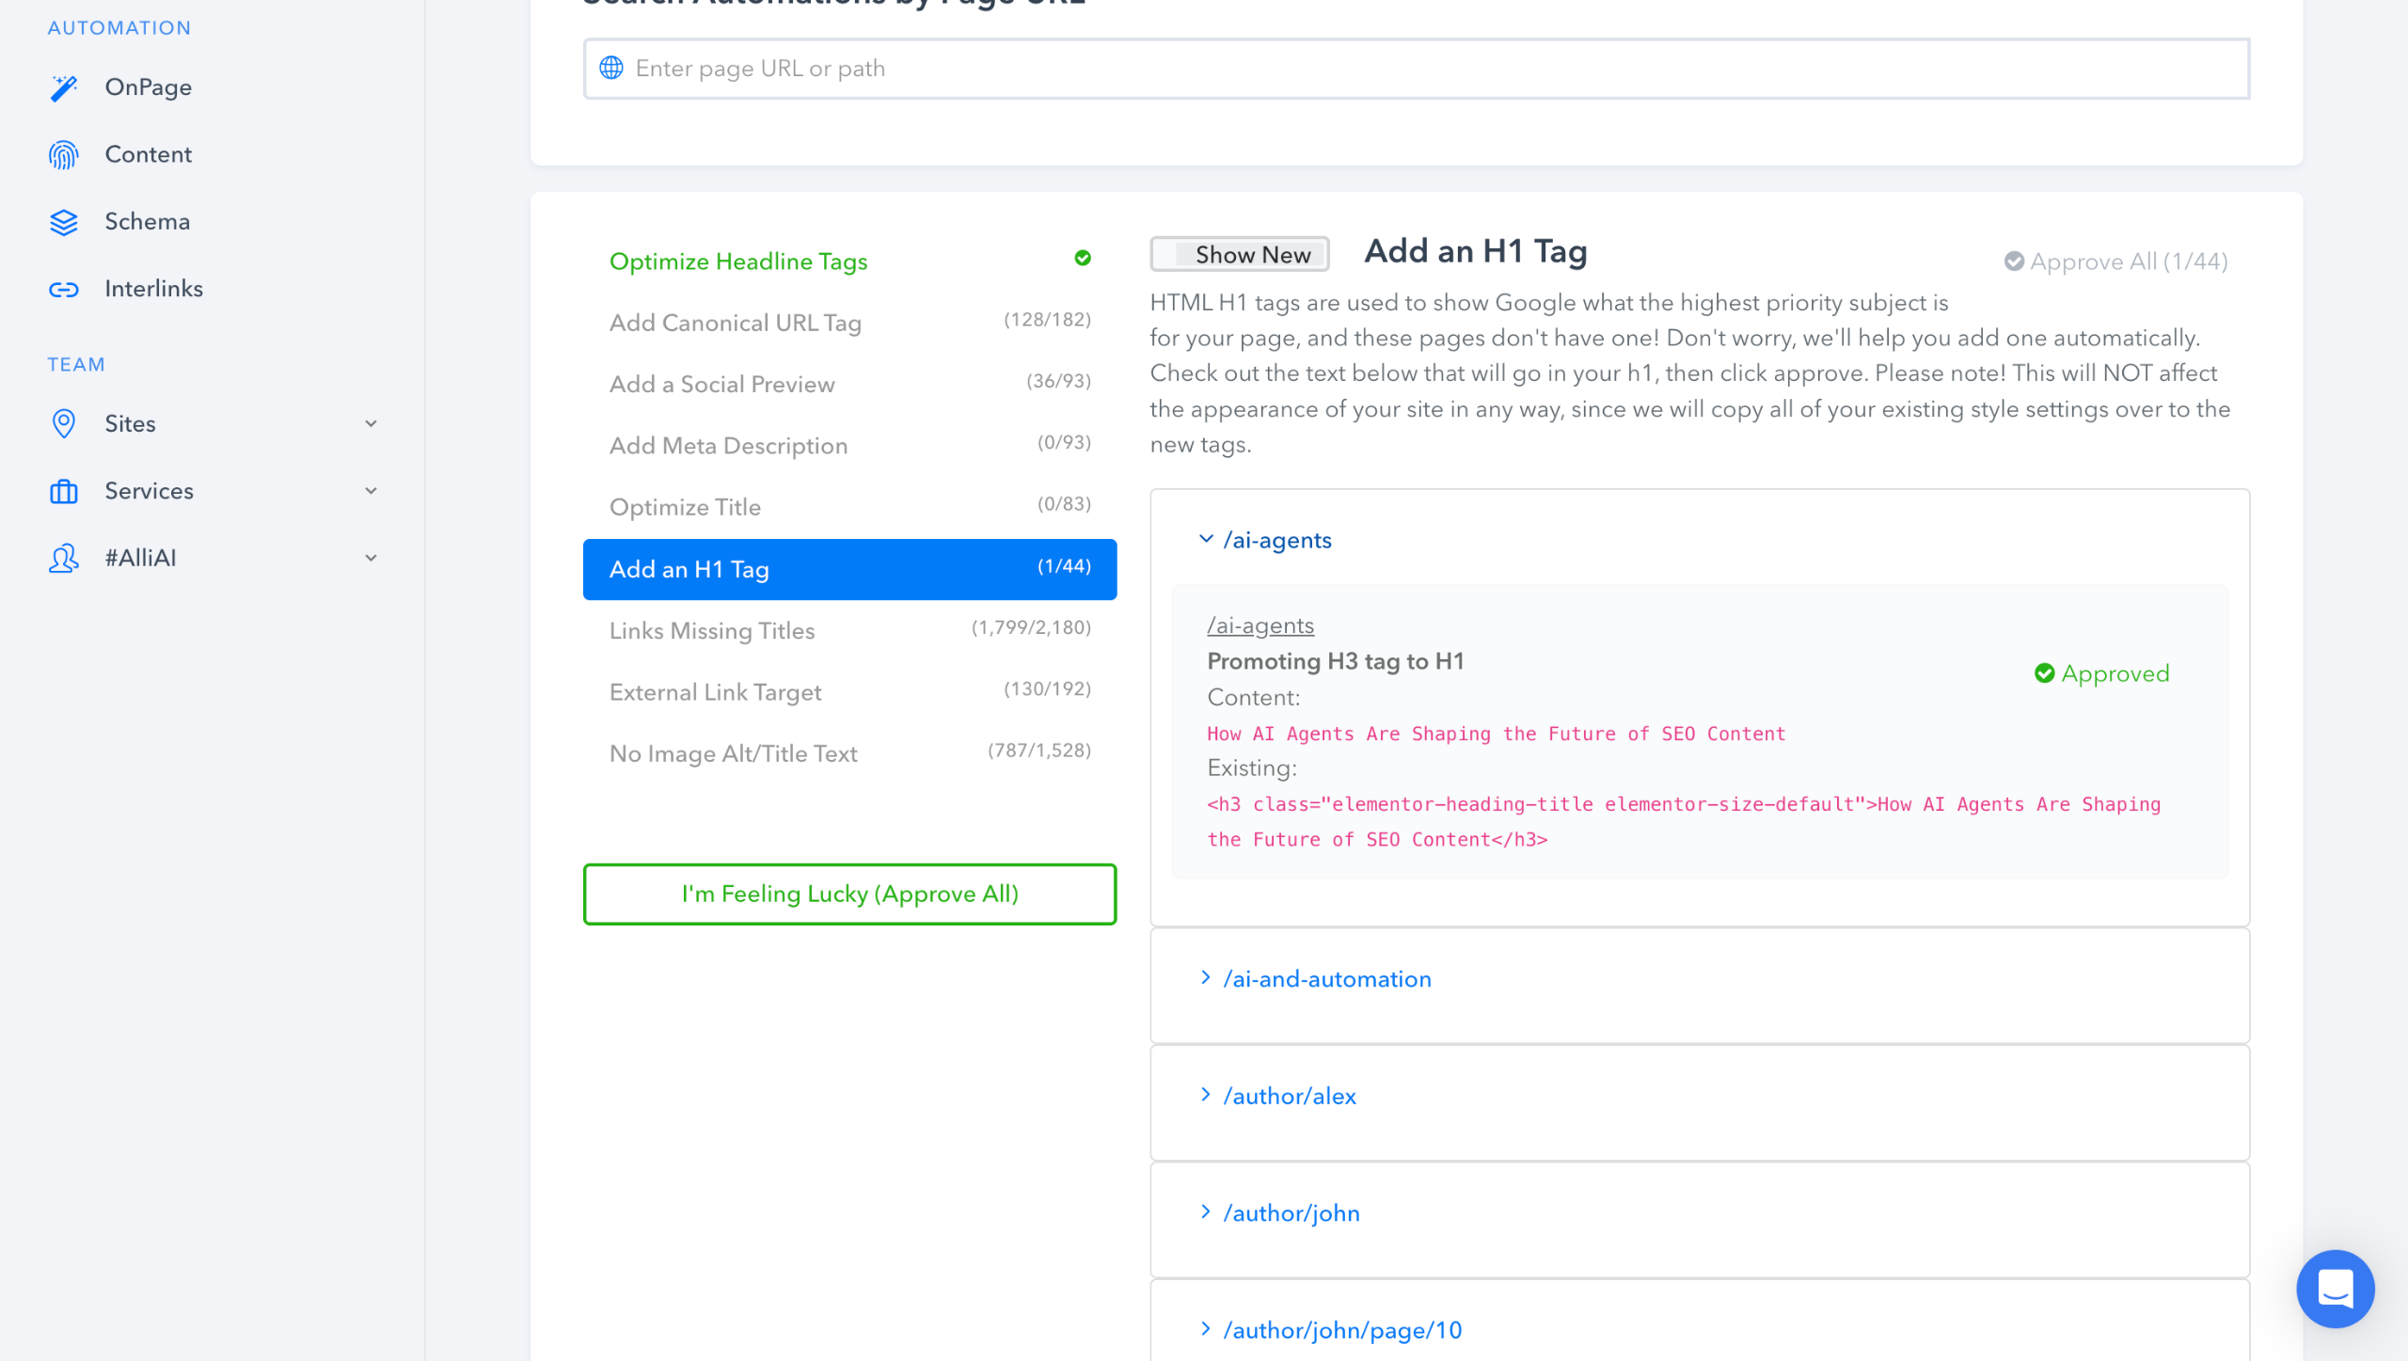2408x1361 pixels.
Task: Toggle the Approved status on /ai-agents
Action: pos(2101,673)
